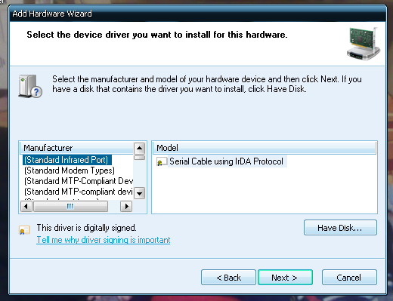Screen dimensions: 393x301
Task: Cancel the Add Hardware Wizard
Action: (349, 278)
